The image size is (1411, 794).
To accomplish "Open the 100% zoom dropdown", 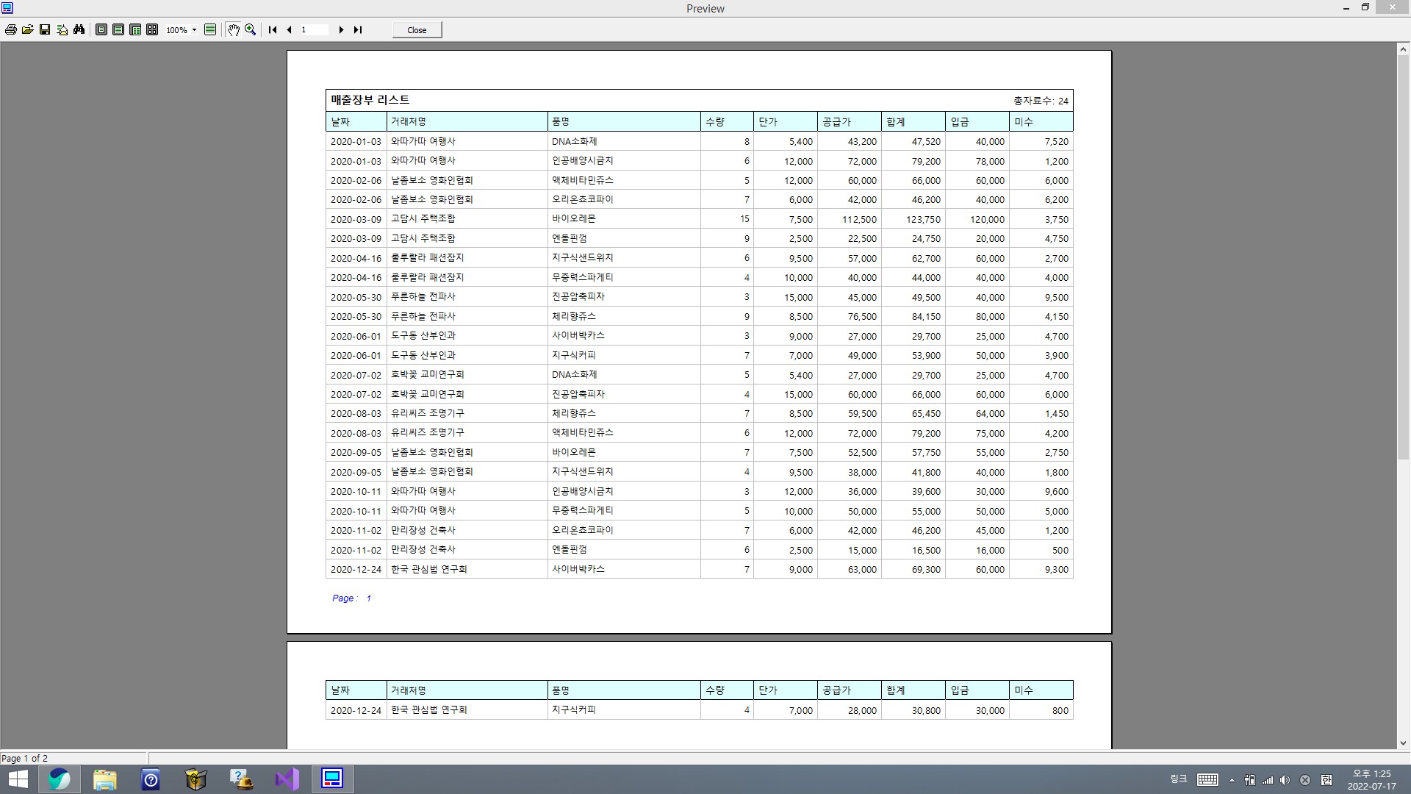I will (x=194, y=30).
